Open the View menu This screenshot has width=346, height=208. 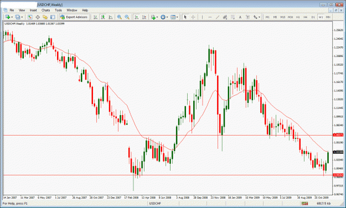point(22,10)
